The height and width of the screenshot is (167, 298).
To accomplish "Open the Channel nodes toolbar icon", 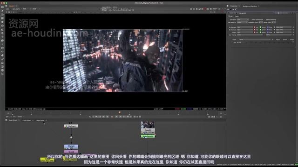I will click(x=2, y=19).
